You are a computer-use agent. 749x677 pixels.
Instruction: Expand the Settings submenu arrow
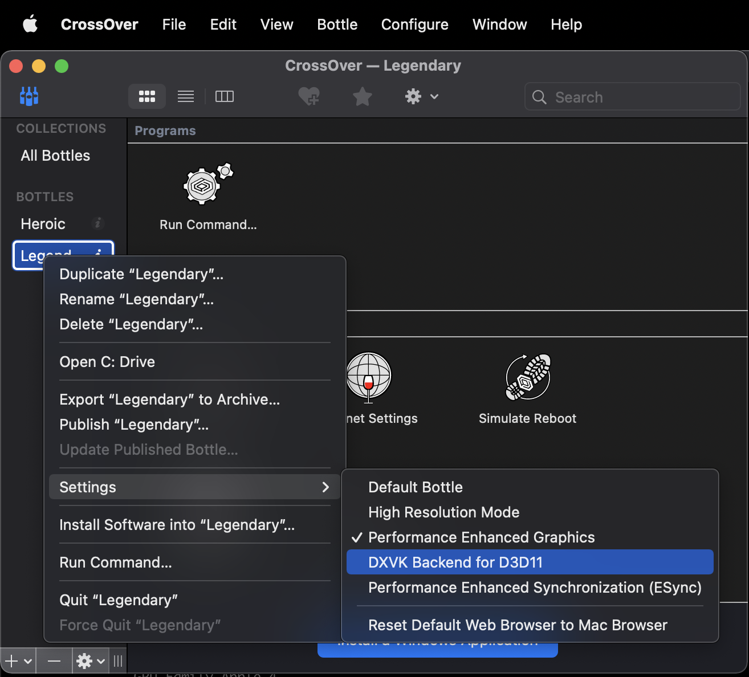click(325, 487)
